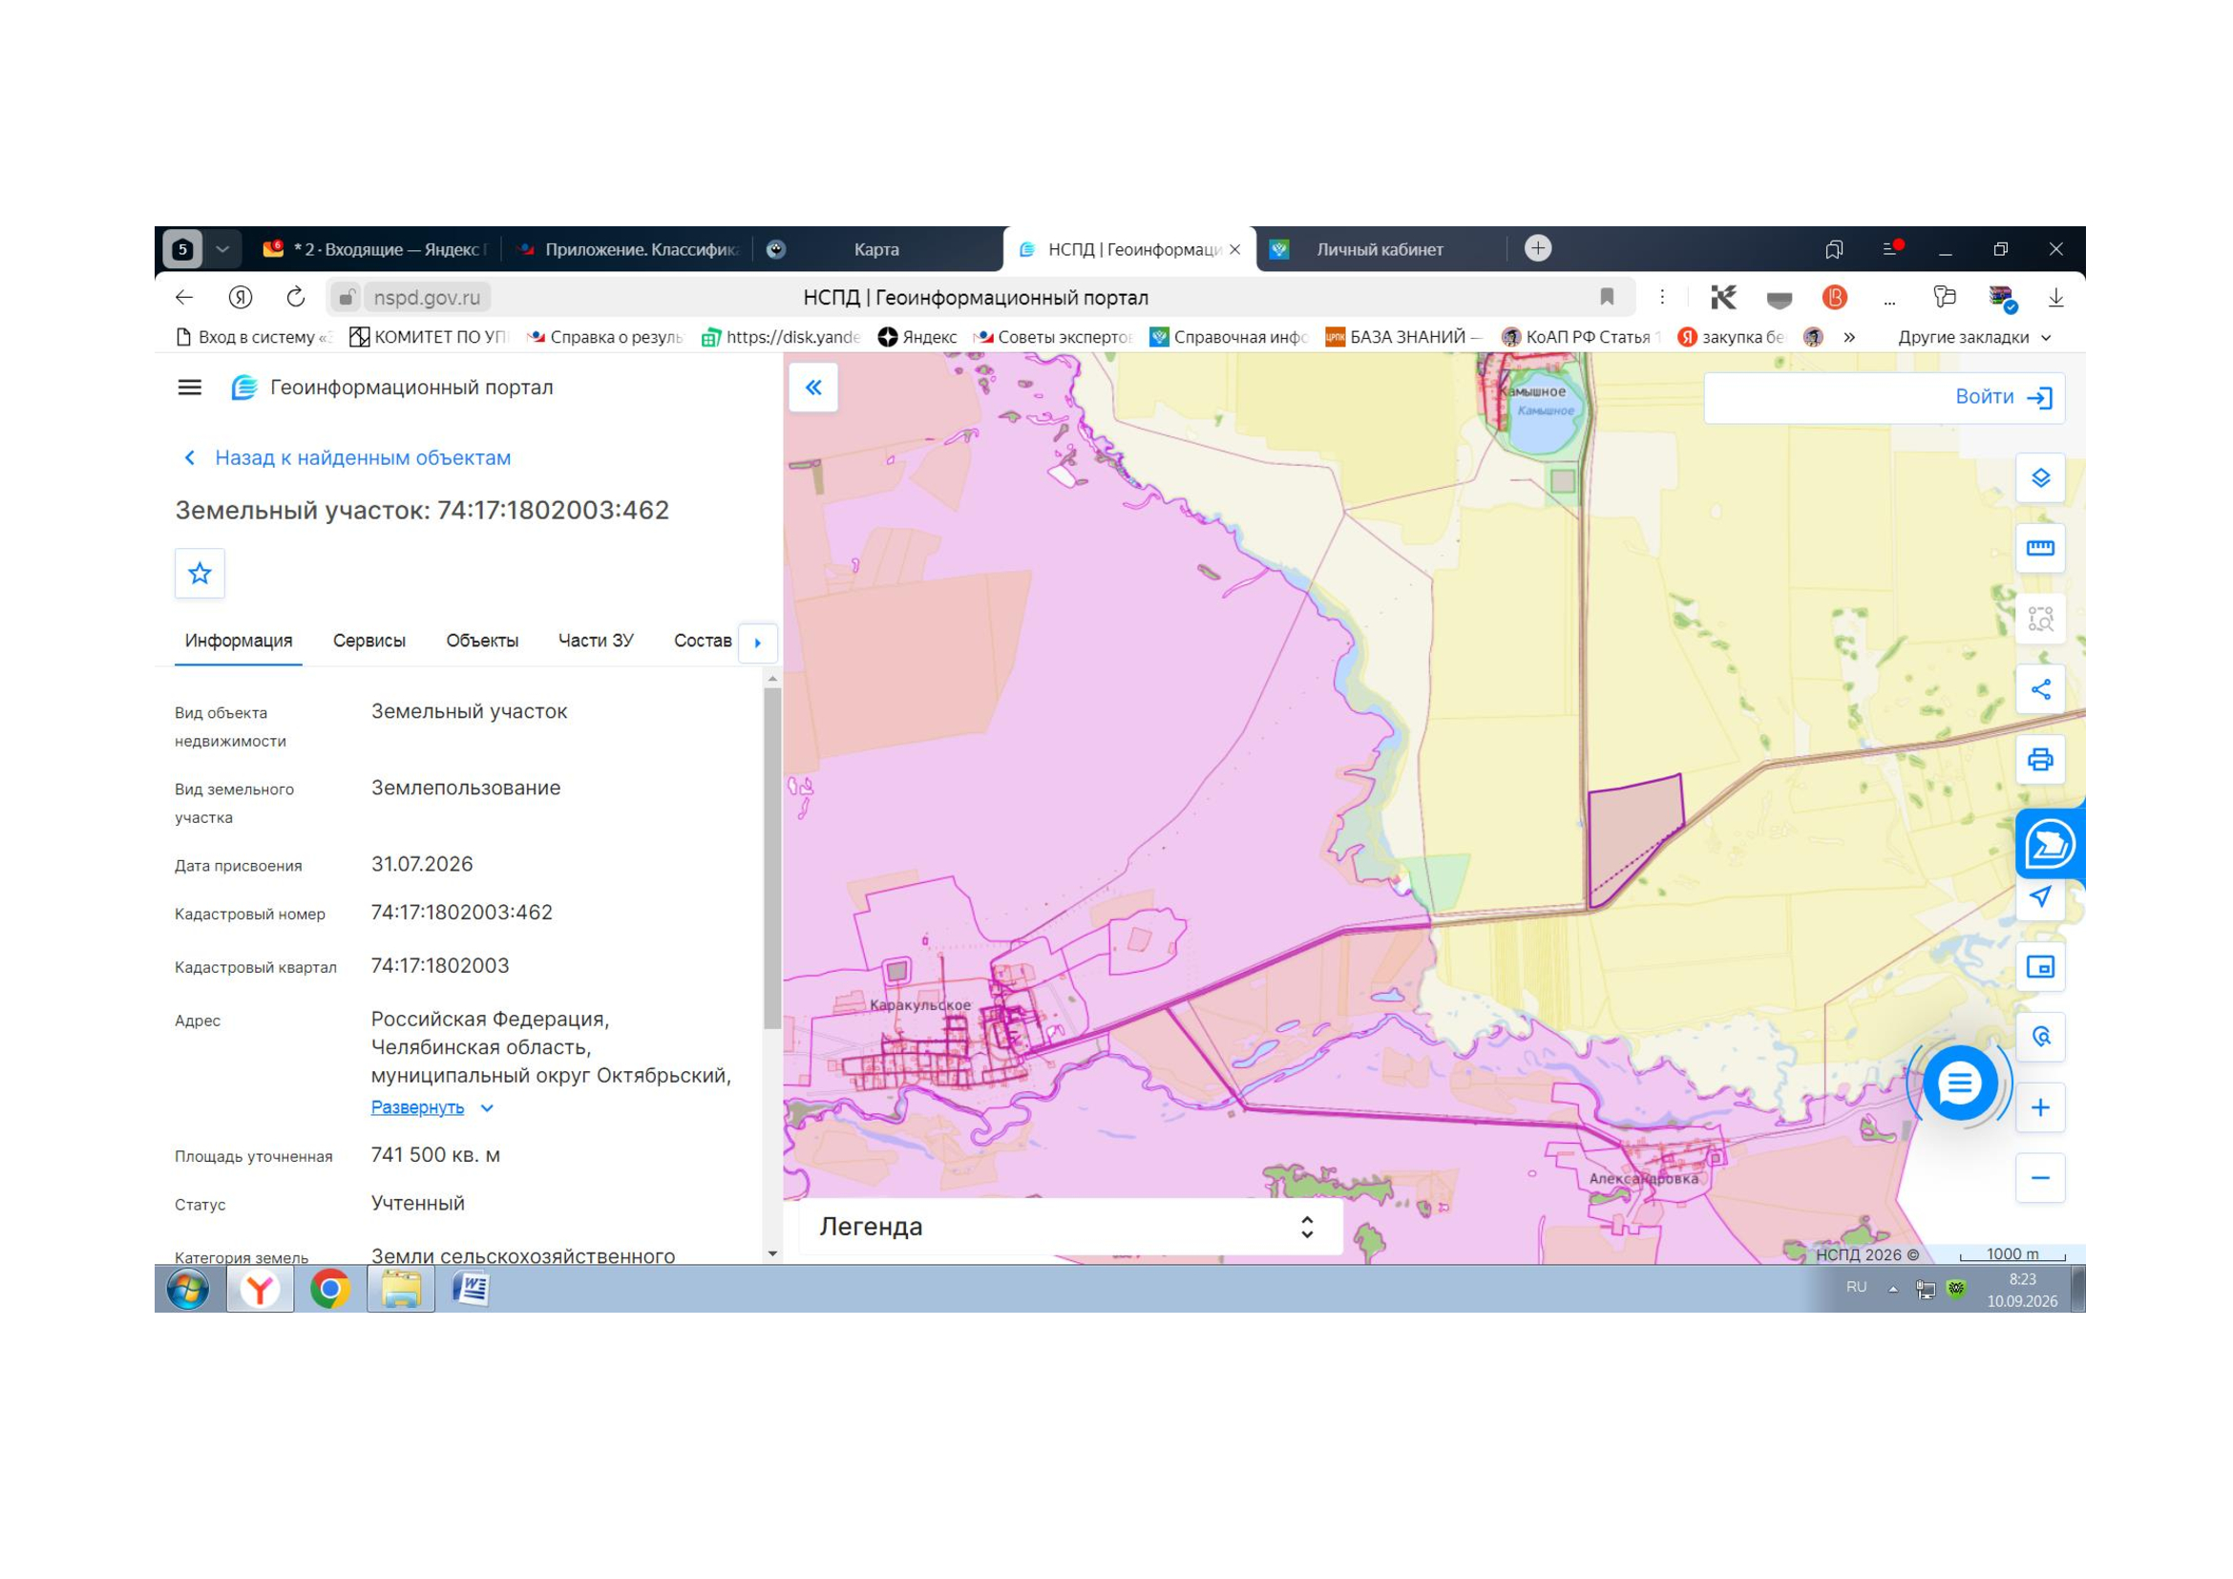This screenshot has width=2233, height=1579.
Task: Add land plot to favorites with star icon
Action: 200,574
